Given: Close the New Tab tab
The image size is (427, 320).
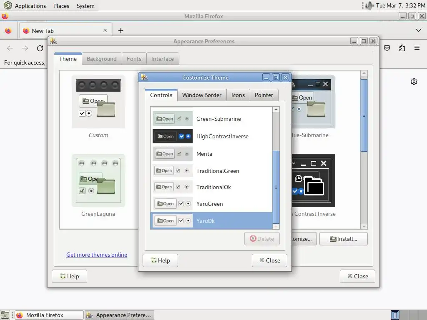Looking at the screenshot, I should pyautogui.click(x=105, y=30).
